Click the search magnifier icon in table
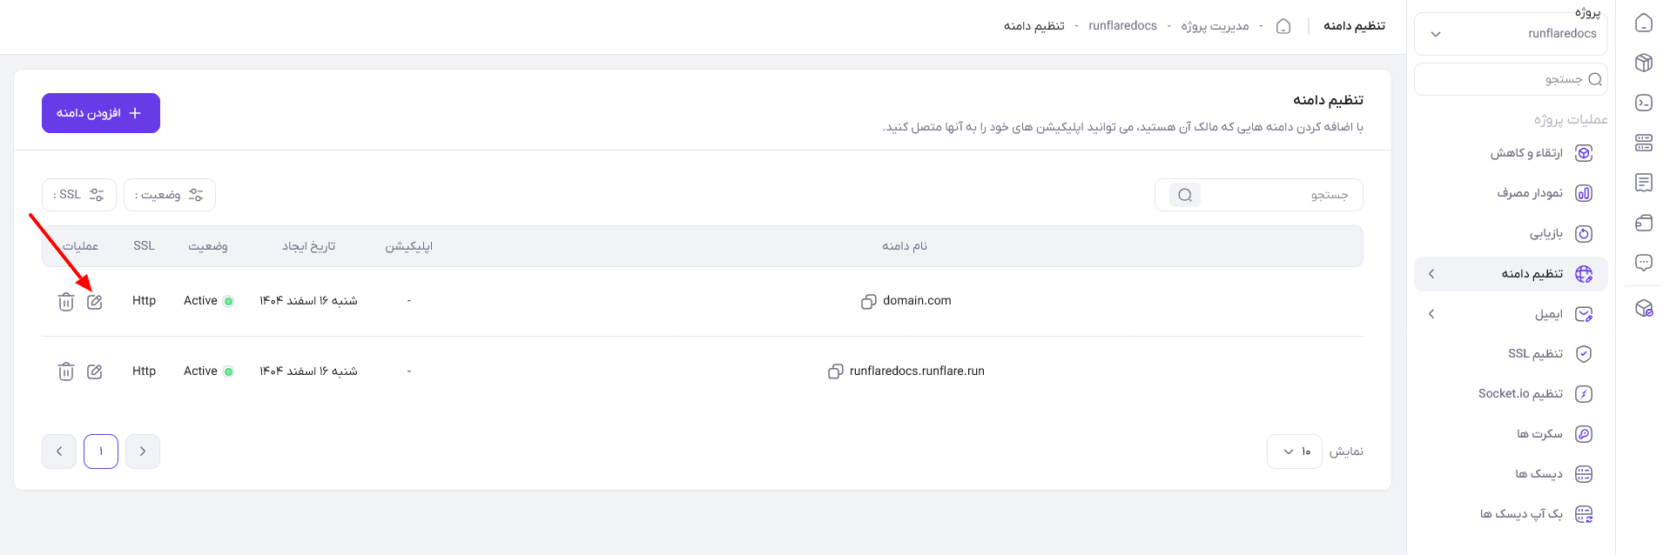This screenshot has width=1670, height=555. (x=1185, y=195)
